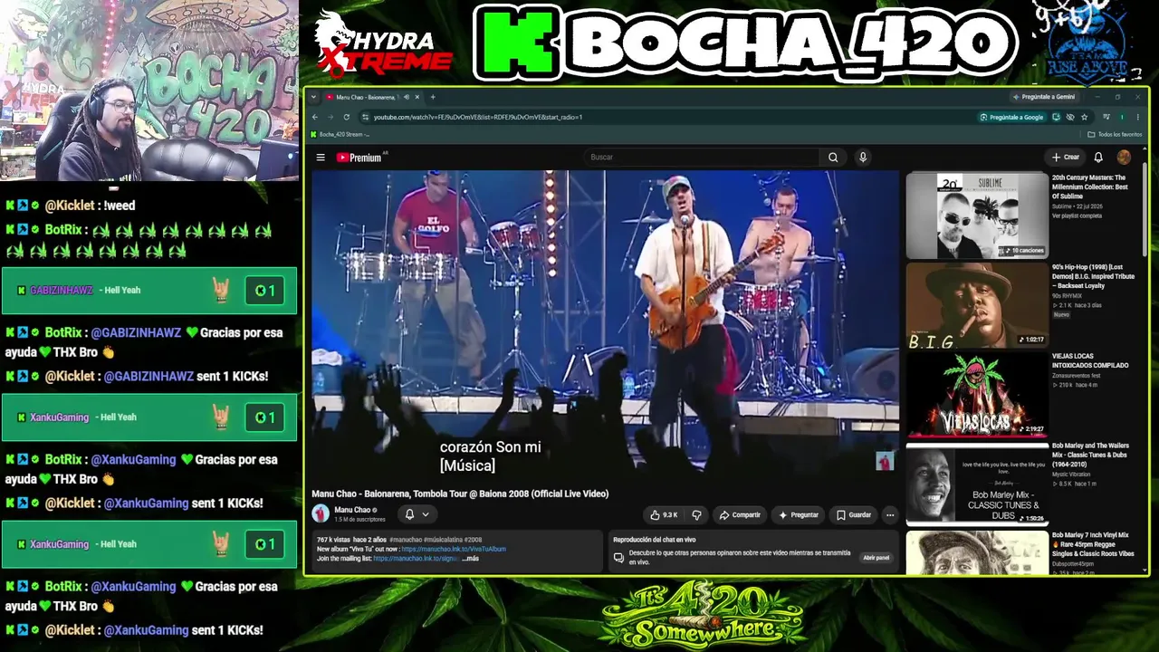
Task: Bookmark this page with the star icon
Action: (1085, 117)
